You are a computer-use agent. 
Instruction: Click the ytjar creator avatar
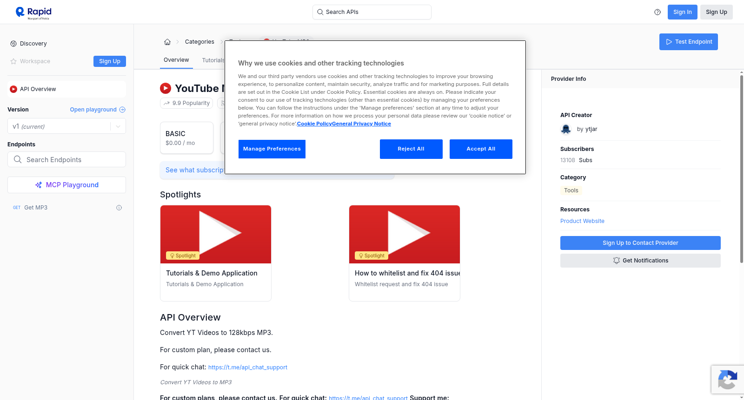click(566, 129)
